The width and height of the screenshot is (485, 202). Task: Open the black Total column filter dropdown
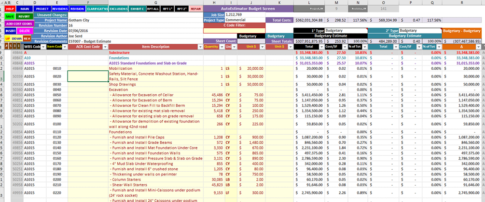(x=322, y=47)
